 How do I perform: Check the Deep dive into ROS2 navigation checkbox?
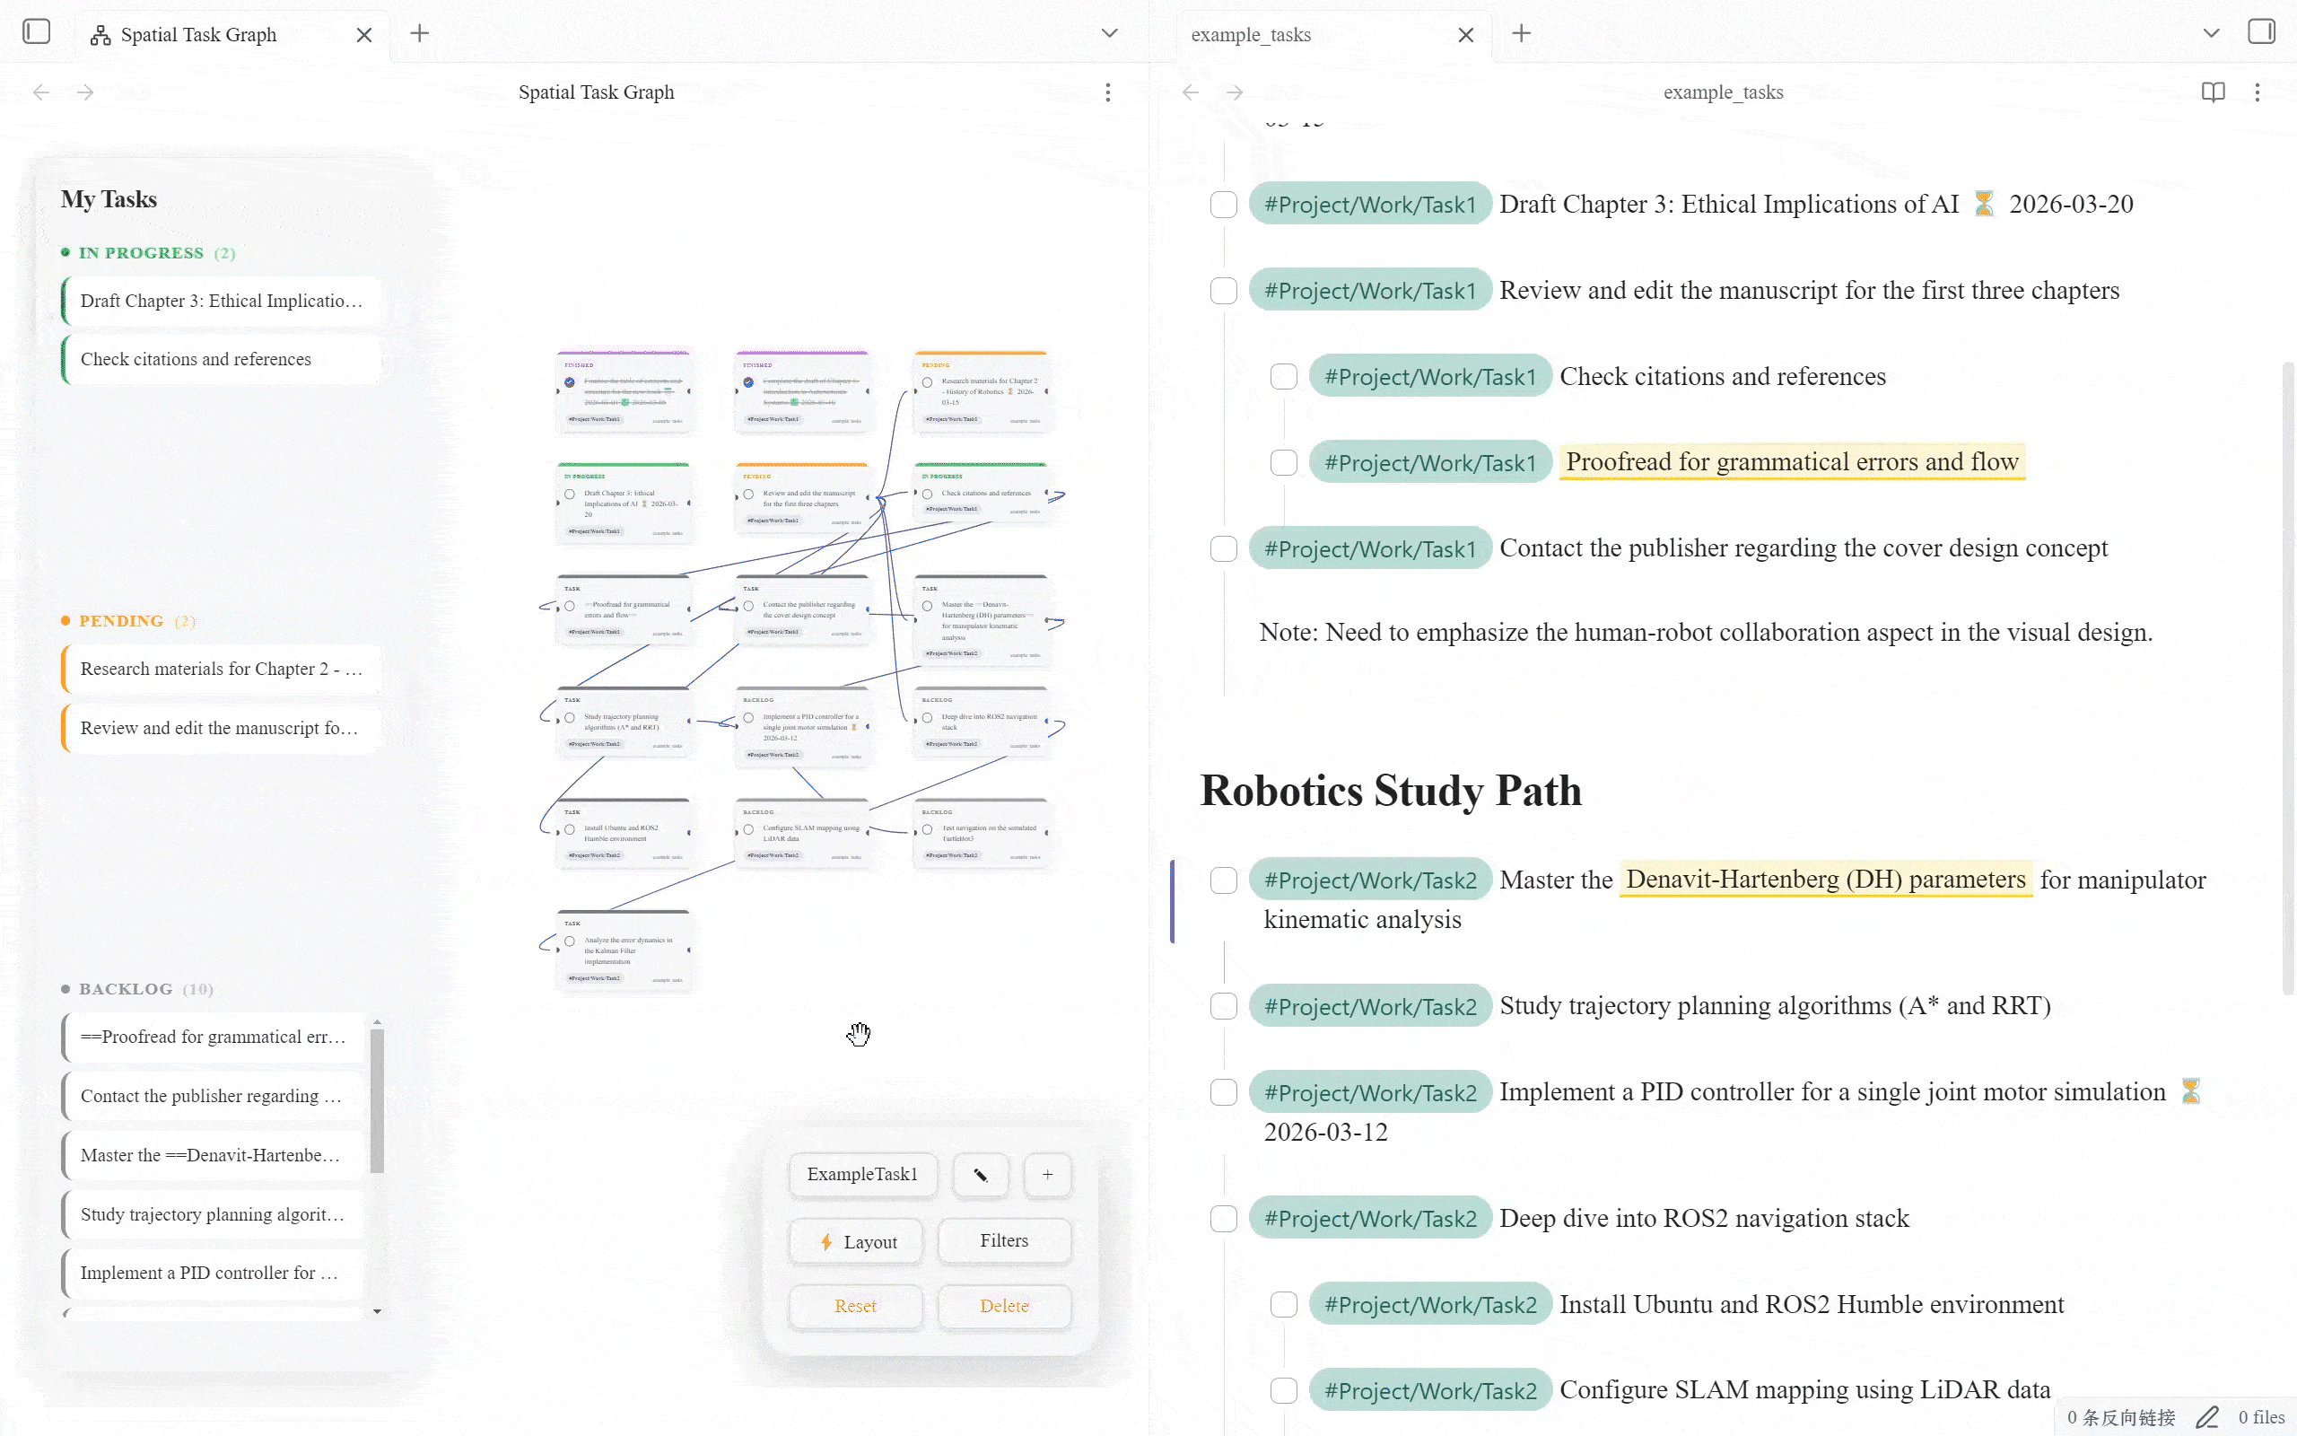(x=1224, y=1219)
